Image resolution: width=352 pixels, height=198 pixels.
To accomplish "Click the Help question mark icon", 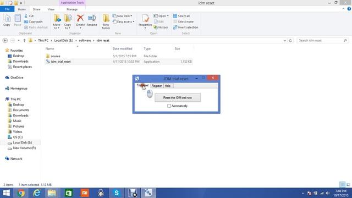I will 349,9.
